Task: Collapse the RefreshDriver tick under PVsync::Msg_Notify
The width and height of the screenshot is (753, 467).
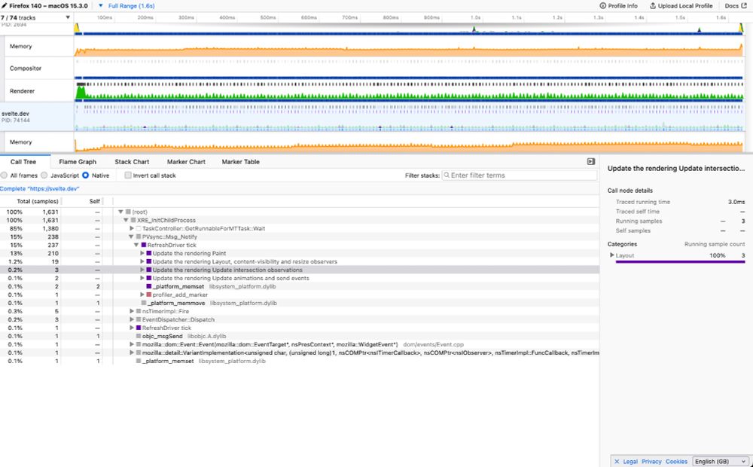Action: click(x=136, y=245)
